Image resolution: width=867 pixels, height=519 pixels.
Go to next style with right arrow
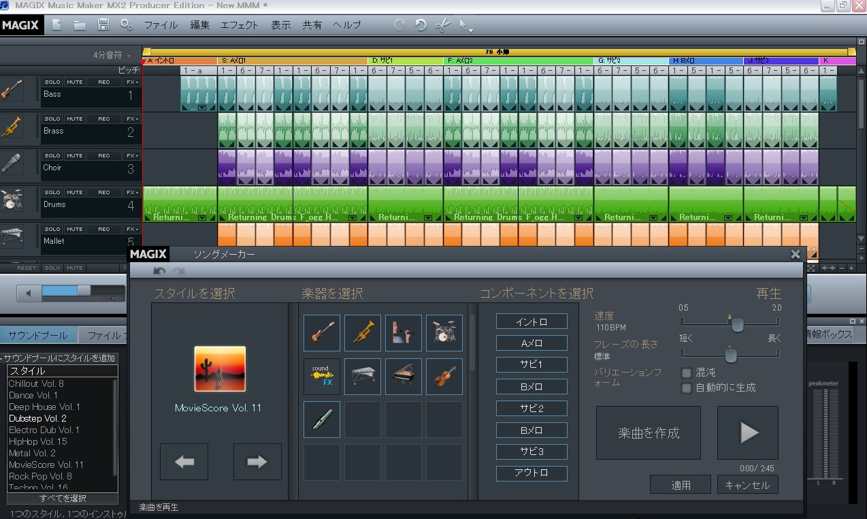(257, 462)
